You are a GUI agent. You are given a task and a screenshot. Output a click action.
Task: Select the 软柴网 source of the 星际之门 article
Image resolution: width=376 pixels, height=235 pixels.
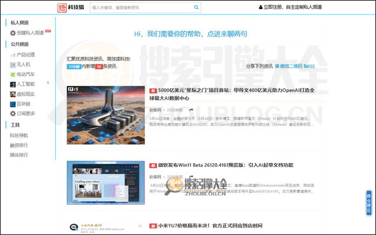coord(155,110)
